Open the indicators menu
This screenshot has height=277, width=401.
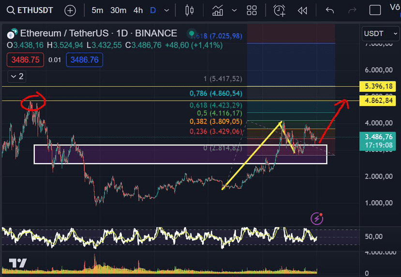click(218, 11)
